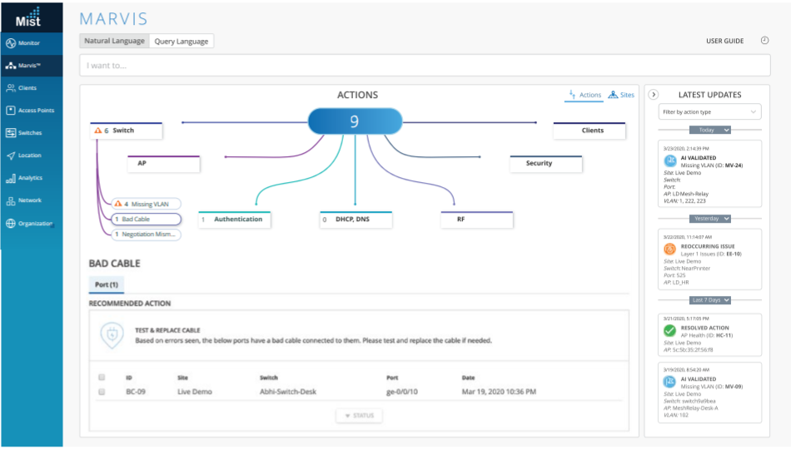Open the User Guide link
This screenshot has width=791, height=449.
[725, 41]
